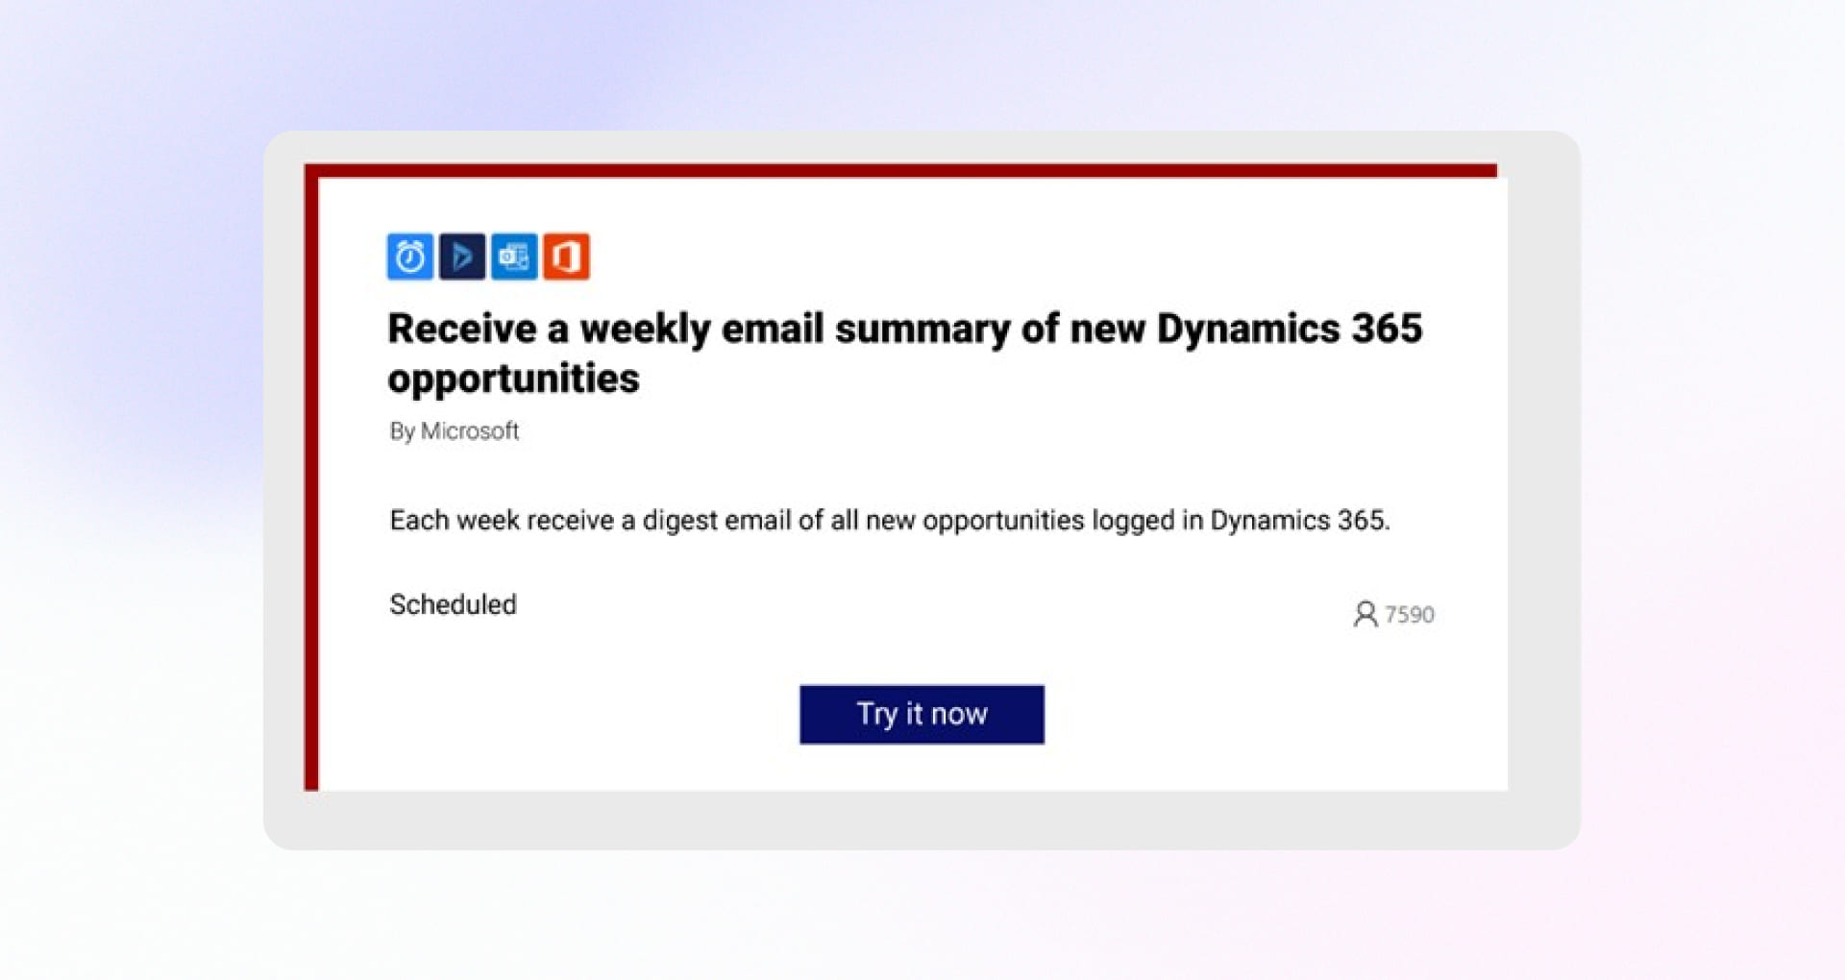The width and height of the screenshot is (1845, 980).
Task: Click the user count person icon
Action: tap(1365, 614)
